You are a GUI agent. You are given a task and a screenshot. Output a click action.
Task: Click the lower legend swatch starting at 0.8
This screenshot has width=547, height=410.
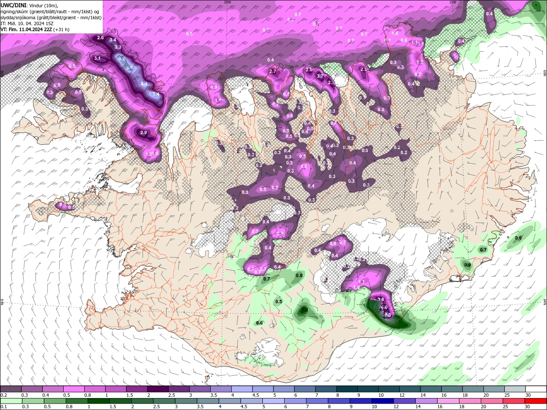click(x=76, y=401)
